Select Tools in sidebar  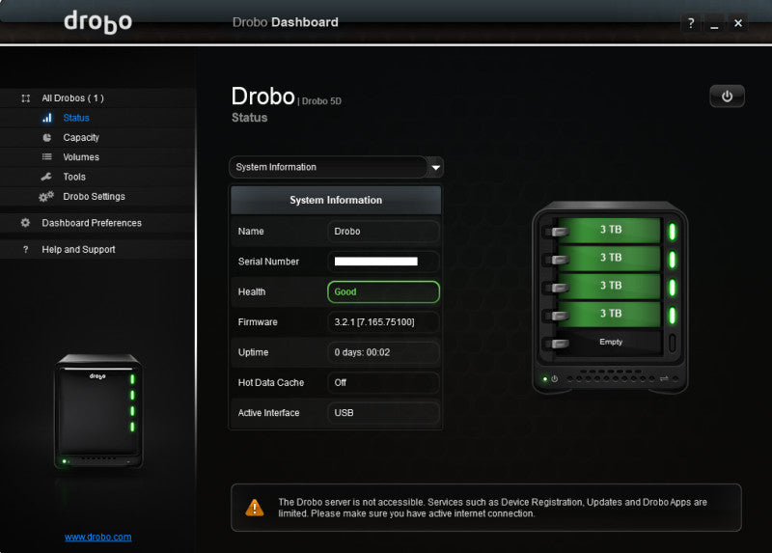74,177
